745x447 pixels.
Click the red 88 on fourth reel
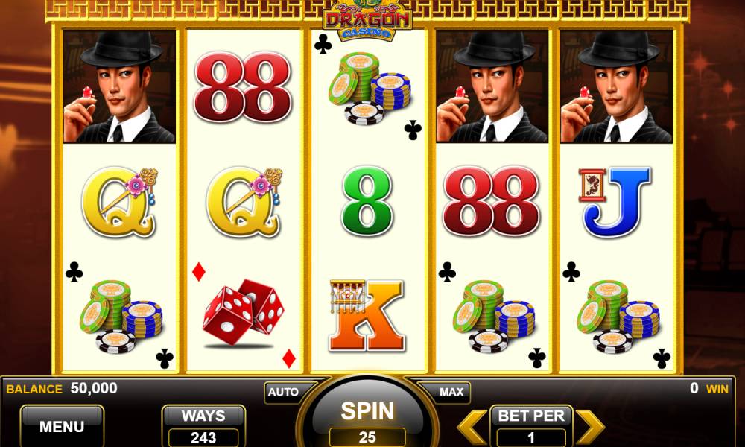point(491,201)
